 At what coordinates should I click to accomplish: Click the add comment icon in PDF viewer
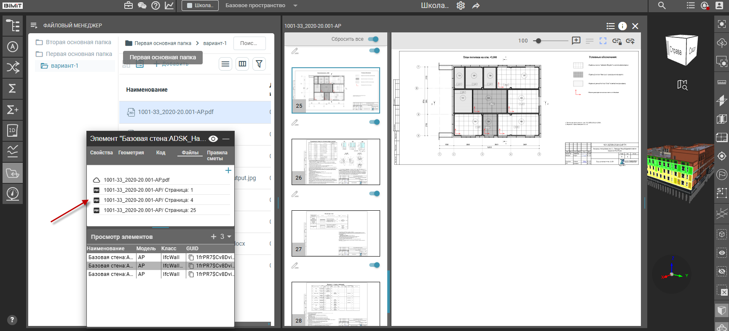(x=576, y=41)
